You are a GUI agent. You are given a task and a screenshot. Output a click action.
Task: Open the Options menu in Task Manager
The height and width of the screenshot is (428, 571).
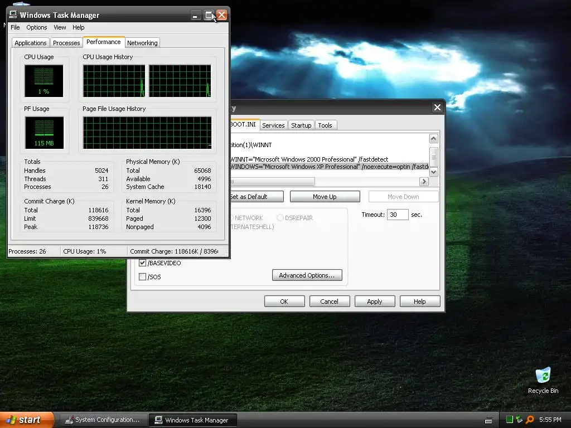[36, 27]
